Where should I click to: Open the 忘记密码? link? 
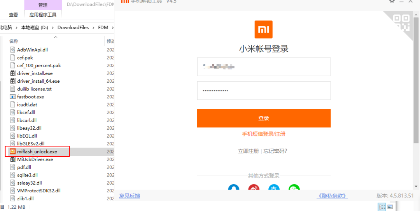point(275,151)
